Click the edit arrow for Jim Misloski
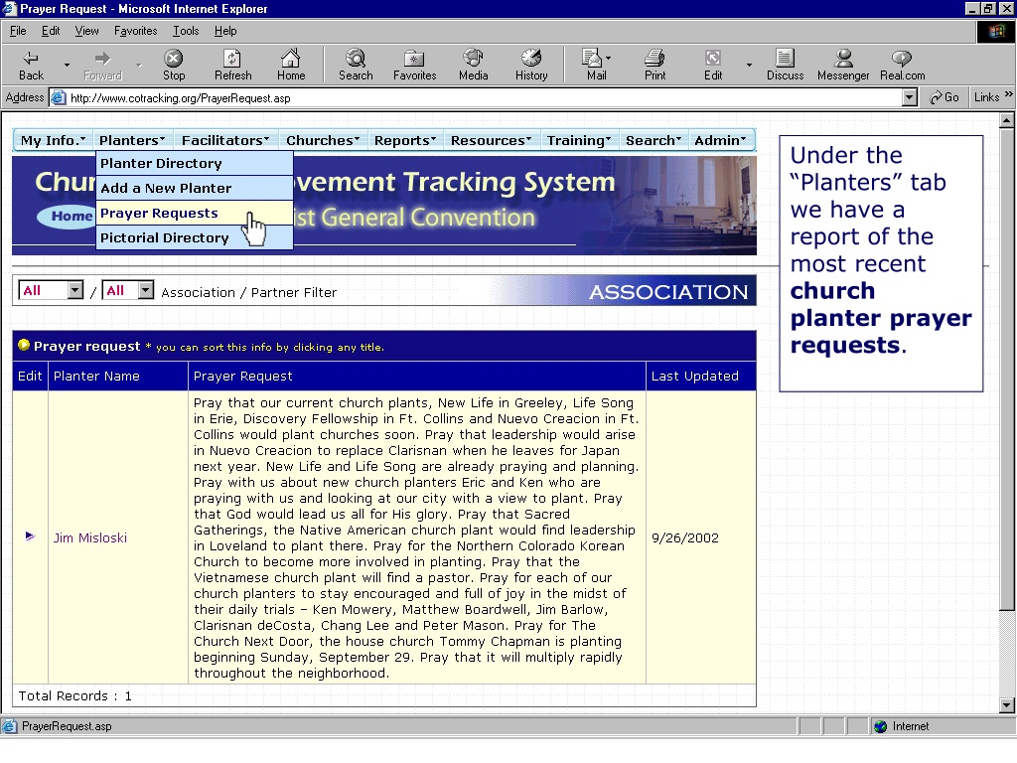The height and width of the screenshot is (763, 1017). 29,535
